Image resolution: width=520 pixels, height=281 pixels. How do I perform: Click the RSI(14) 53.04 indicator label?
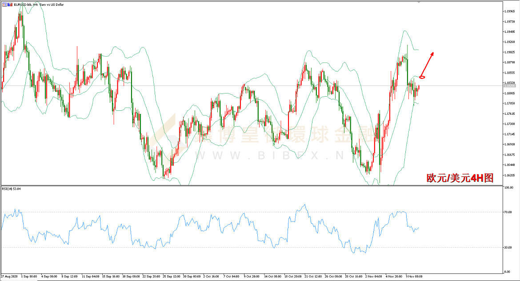12,189
